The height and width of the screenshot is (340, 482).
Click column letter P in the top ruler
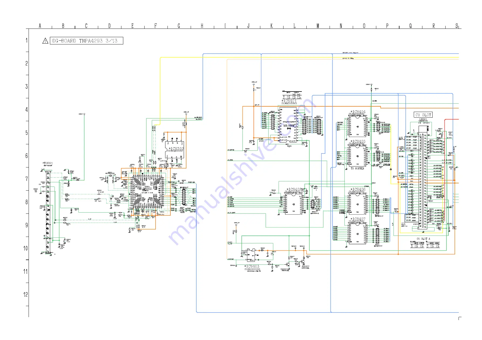[x=387, y=26]
